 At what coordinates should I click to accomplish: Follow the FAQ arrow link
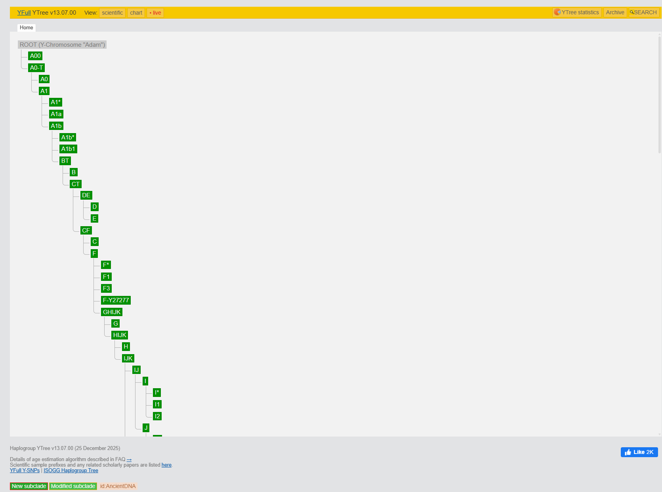129,460
